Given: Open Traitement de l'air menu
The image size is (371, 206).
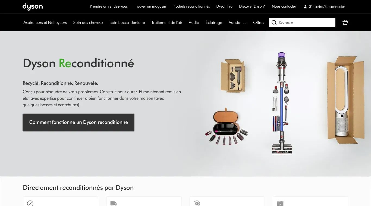Looking at the screenshot, I should click(167, 22).
